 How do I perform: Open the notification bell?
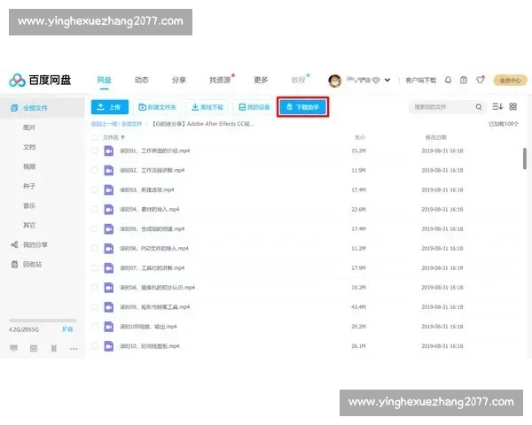[x=448, y=80]
